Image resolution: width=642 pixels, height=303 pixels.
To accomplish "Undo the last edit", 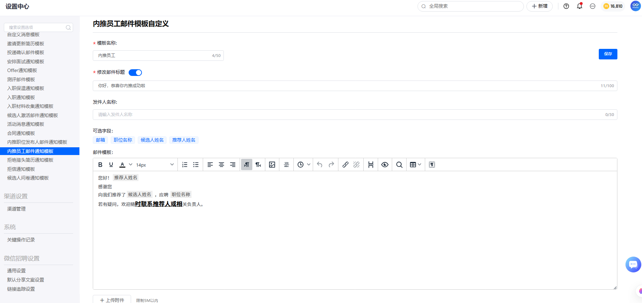I will (x=320, y=165).
